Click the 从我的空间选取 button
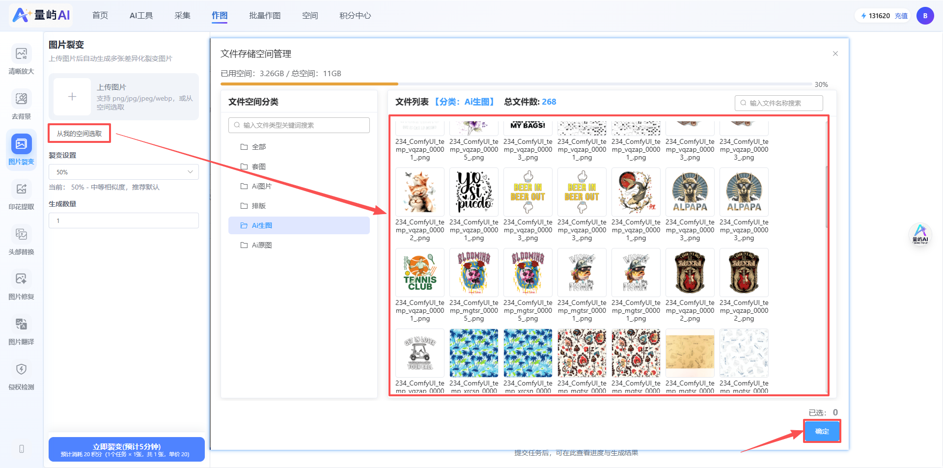The image size is (943, 468). tap(79, 134)
